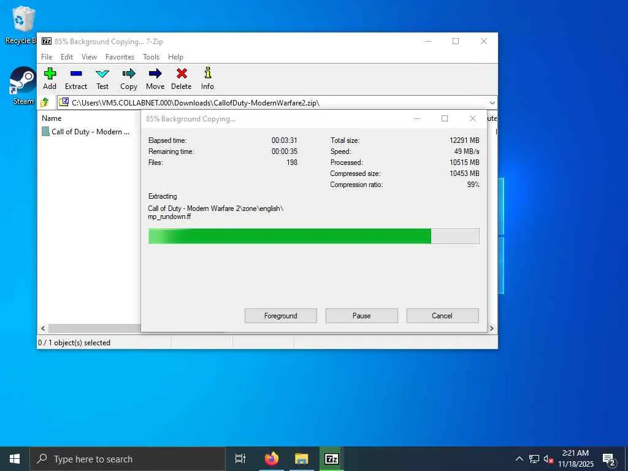
Task: Open the Edit menu
Action: coord(67,57)
